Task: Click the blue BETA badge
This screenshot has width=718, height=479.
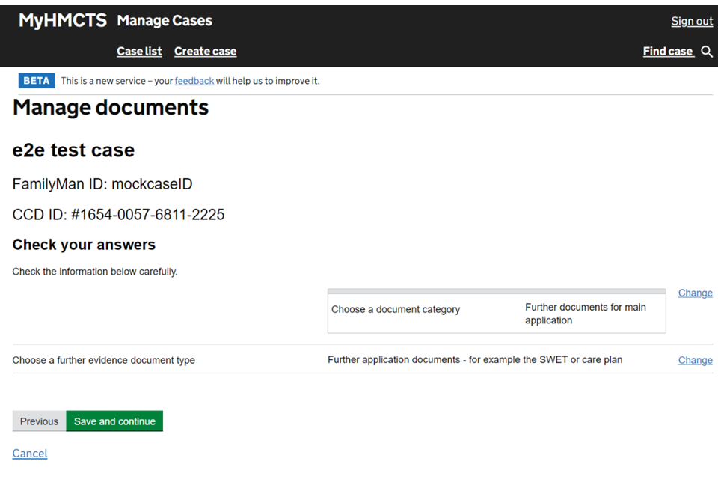Action: [x=36, y=80]
